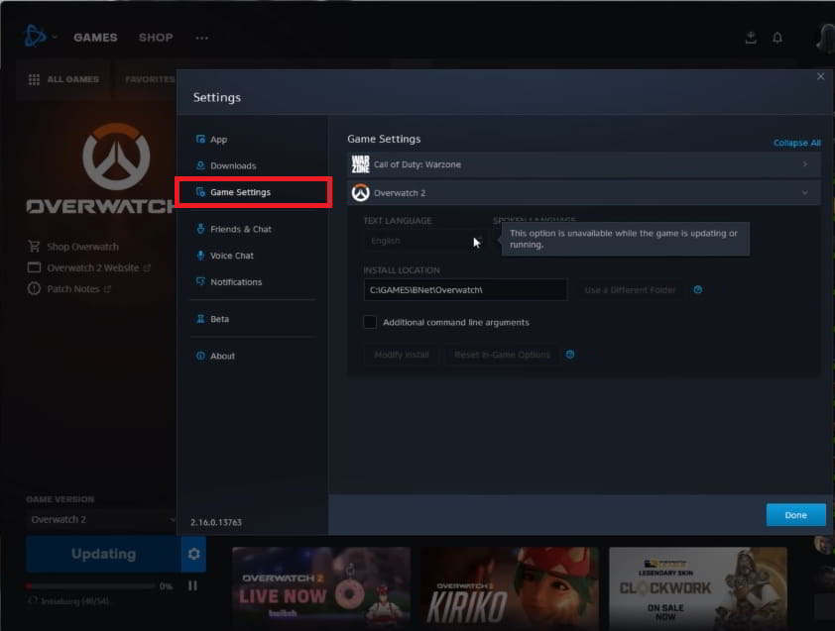Open the downloads tray icon in header
Screen dimensions: 835x631
751,38
